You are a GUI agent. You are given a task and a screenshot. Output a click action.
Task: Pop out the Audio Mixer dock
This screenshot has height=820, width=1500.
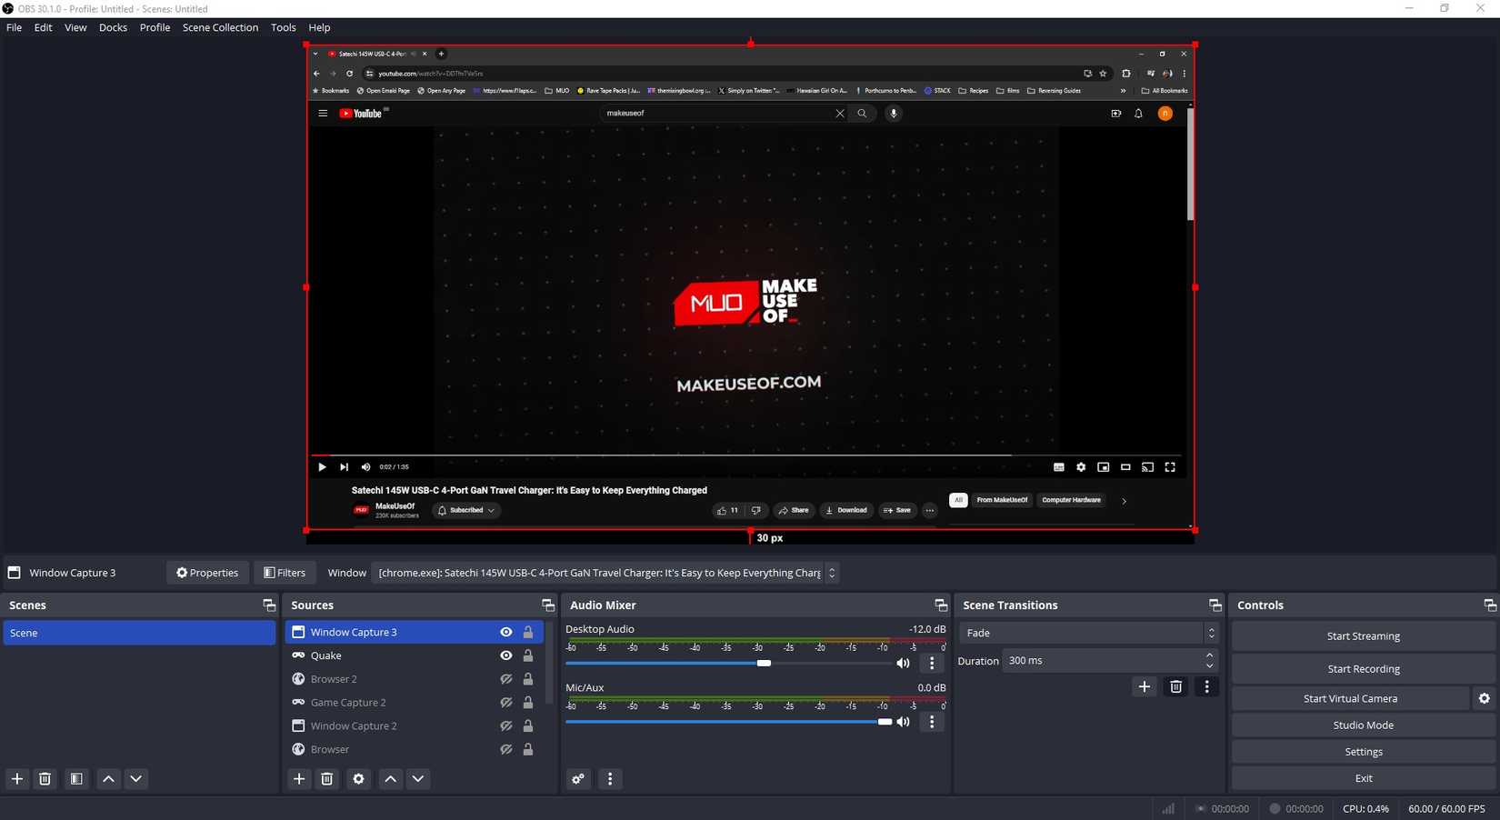[x=941, y=605]
